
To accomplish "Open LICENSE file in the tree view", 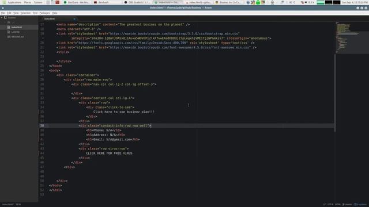I will coord(16,32).
